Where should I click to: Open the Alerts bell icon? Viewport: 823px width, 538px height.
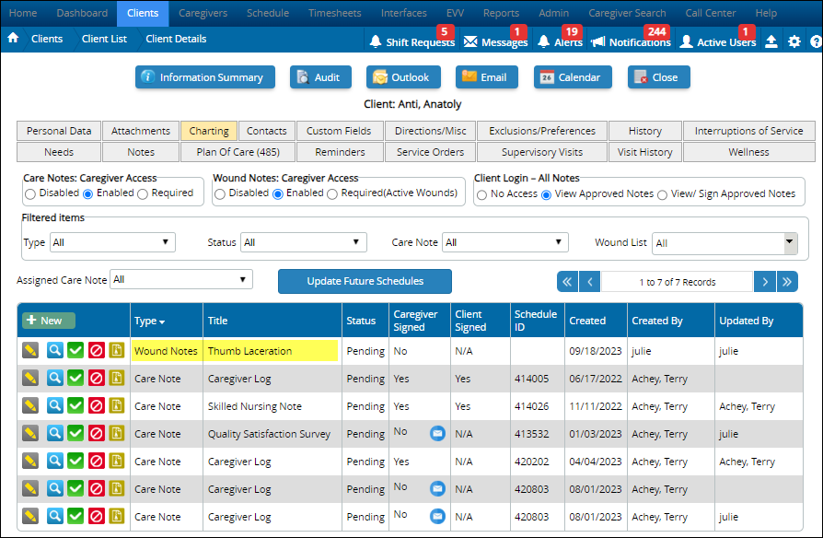tap(544, 41)
